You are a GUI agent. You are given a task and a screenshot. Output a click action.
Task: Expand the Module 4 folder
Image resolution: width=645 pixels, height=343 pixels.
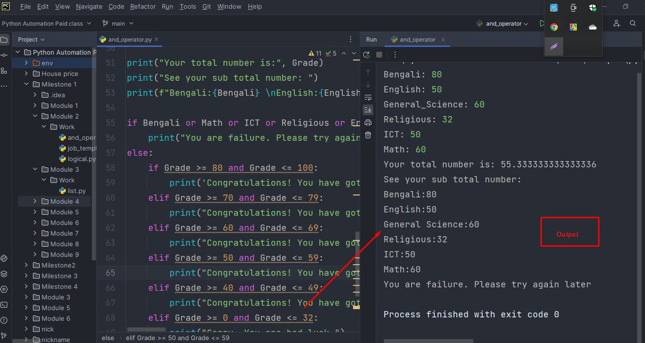point(35,201)
